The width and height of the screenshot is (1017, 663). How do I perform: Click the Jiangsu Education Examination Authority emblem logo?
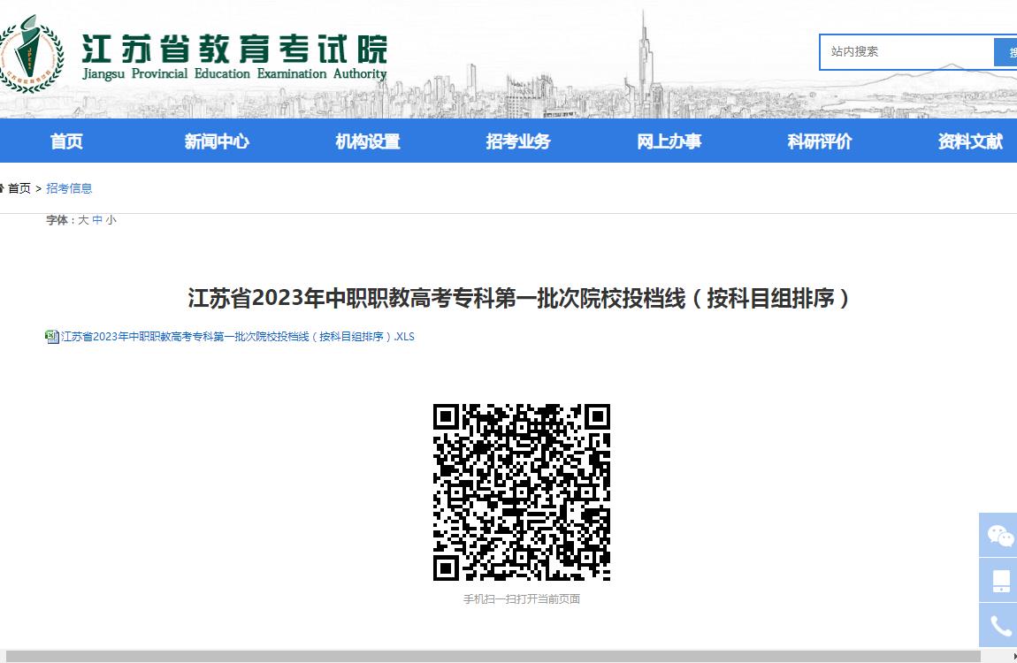[30, 55]
